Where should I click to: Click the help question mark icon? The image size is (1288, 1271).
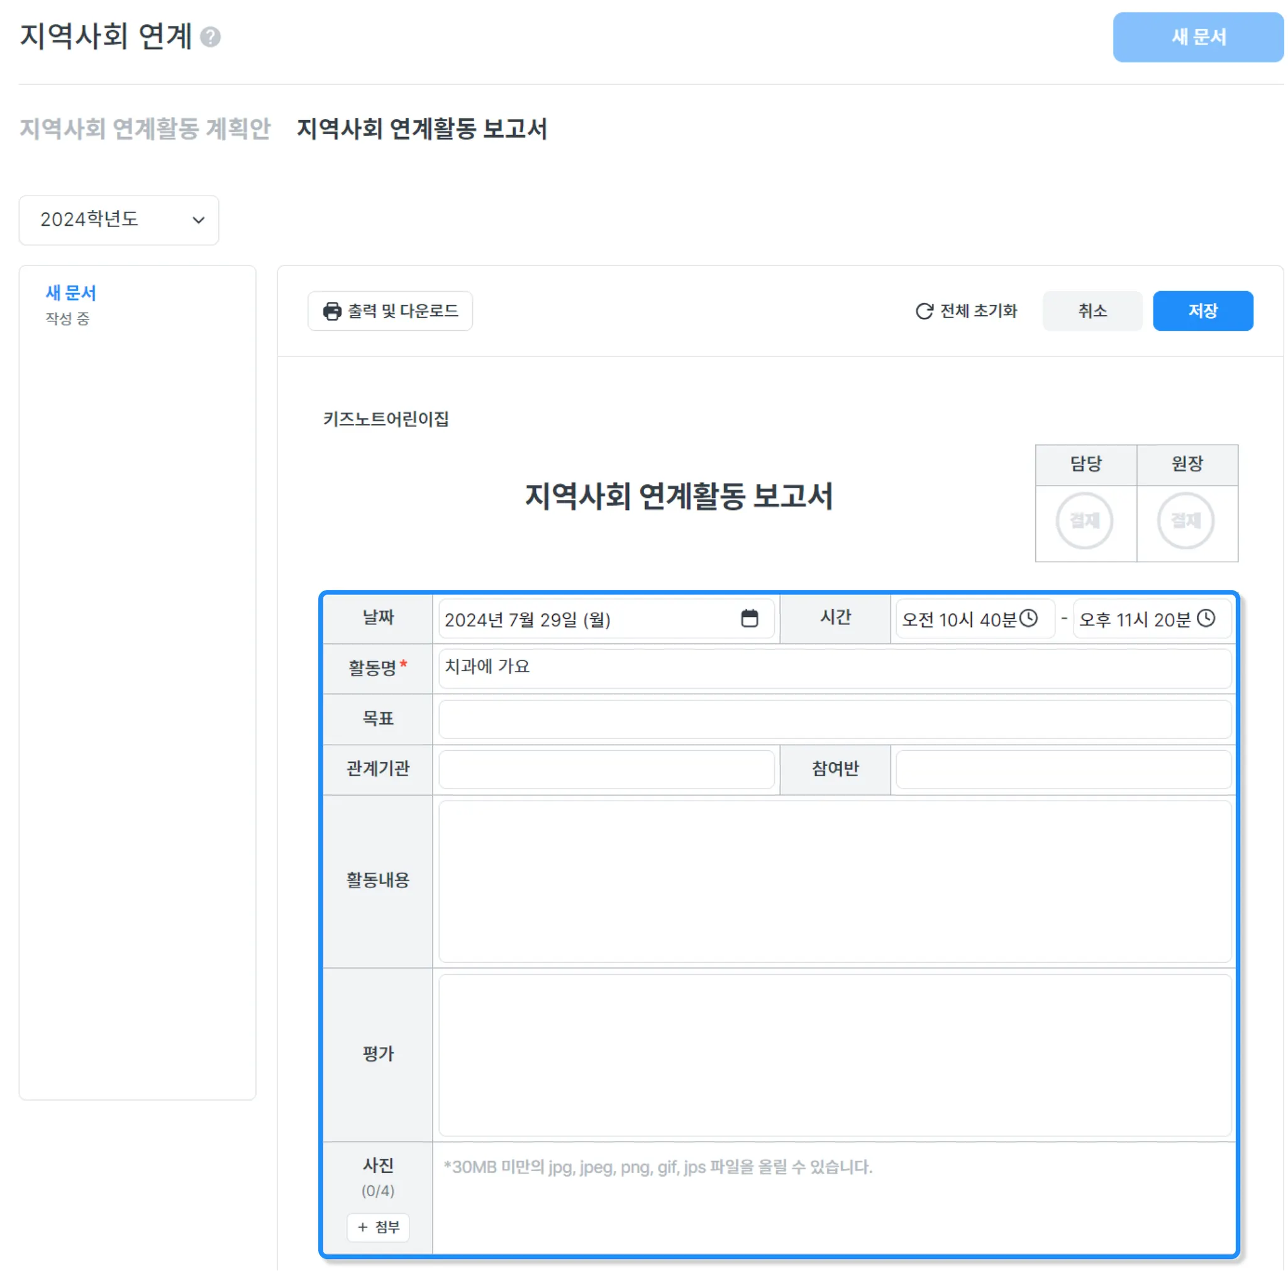click(x=210, y=36)
